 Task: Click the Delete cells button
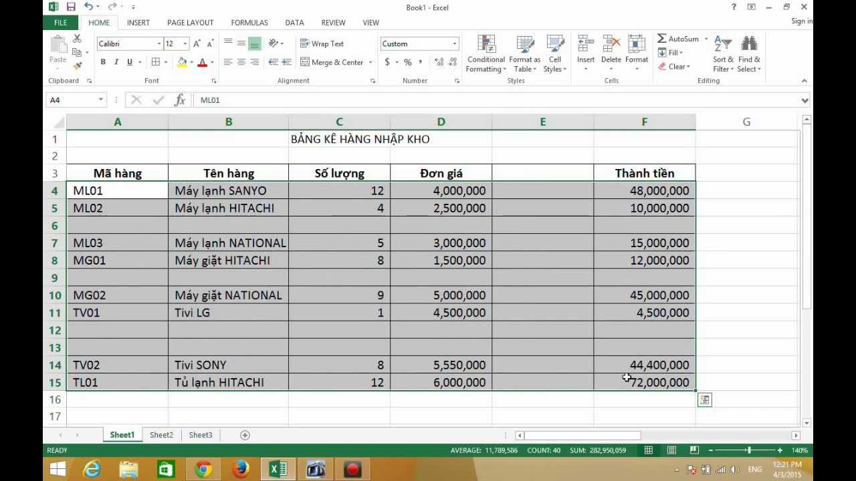click(611, 53)
